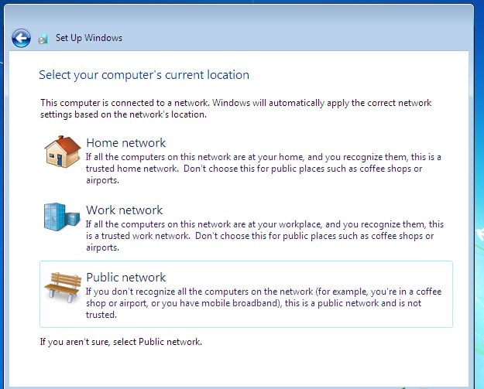Image resolution: width=484 pixels, height=389 pixels.
Task: Go back using the blue arrow button
Action: click(x=21, y=38)
